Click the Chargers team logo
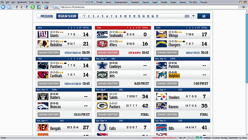 click(161, 44)
